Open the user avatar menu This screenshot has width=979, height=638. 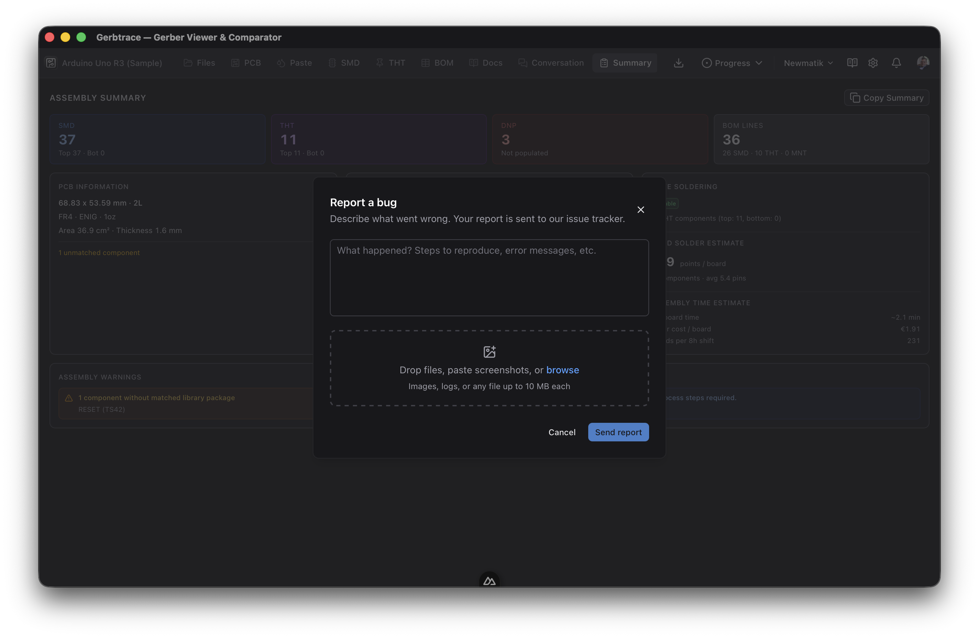pyautogui.click(x=923, y=63)
